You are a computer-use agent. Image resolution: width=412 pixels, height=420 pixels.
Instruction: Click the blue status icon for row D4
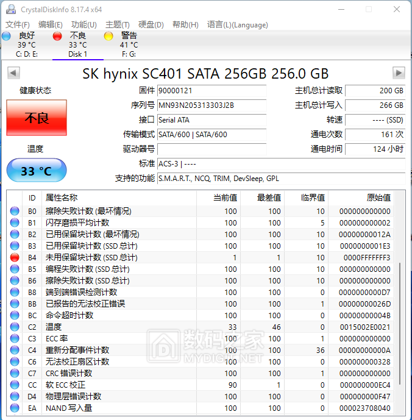pos(15,396)
